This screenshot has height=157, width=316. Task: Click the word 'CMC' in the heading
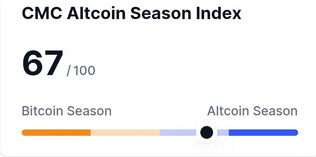42,13
